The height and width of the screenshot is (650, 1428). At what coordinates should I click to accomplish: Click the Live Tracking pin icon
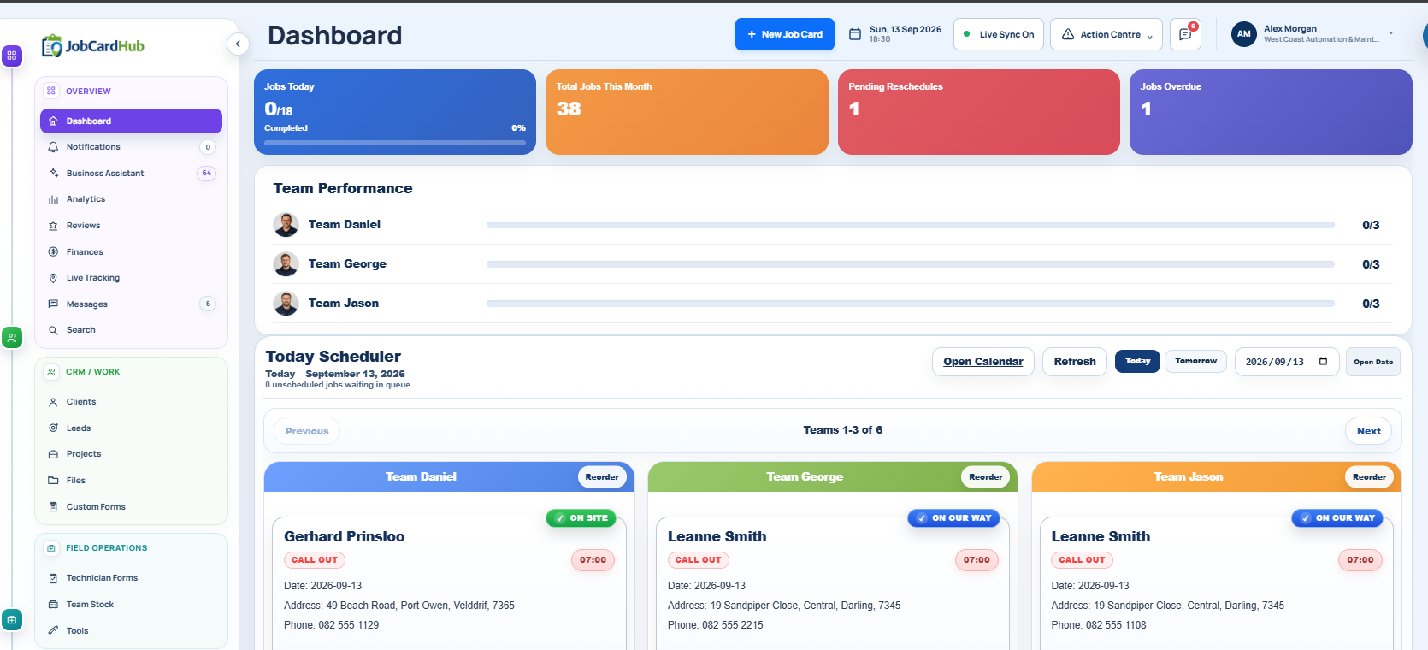tap(53, 278)
